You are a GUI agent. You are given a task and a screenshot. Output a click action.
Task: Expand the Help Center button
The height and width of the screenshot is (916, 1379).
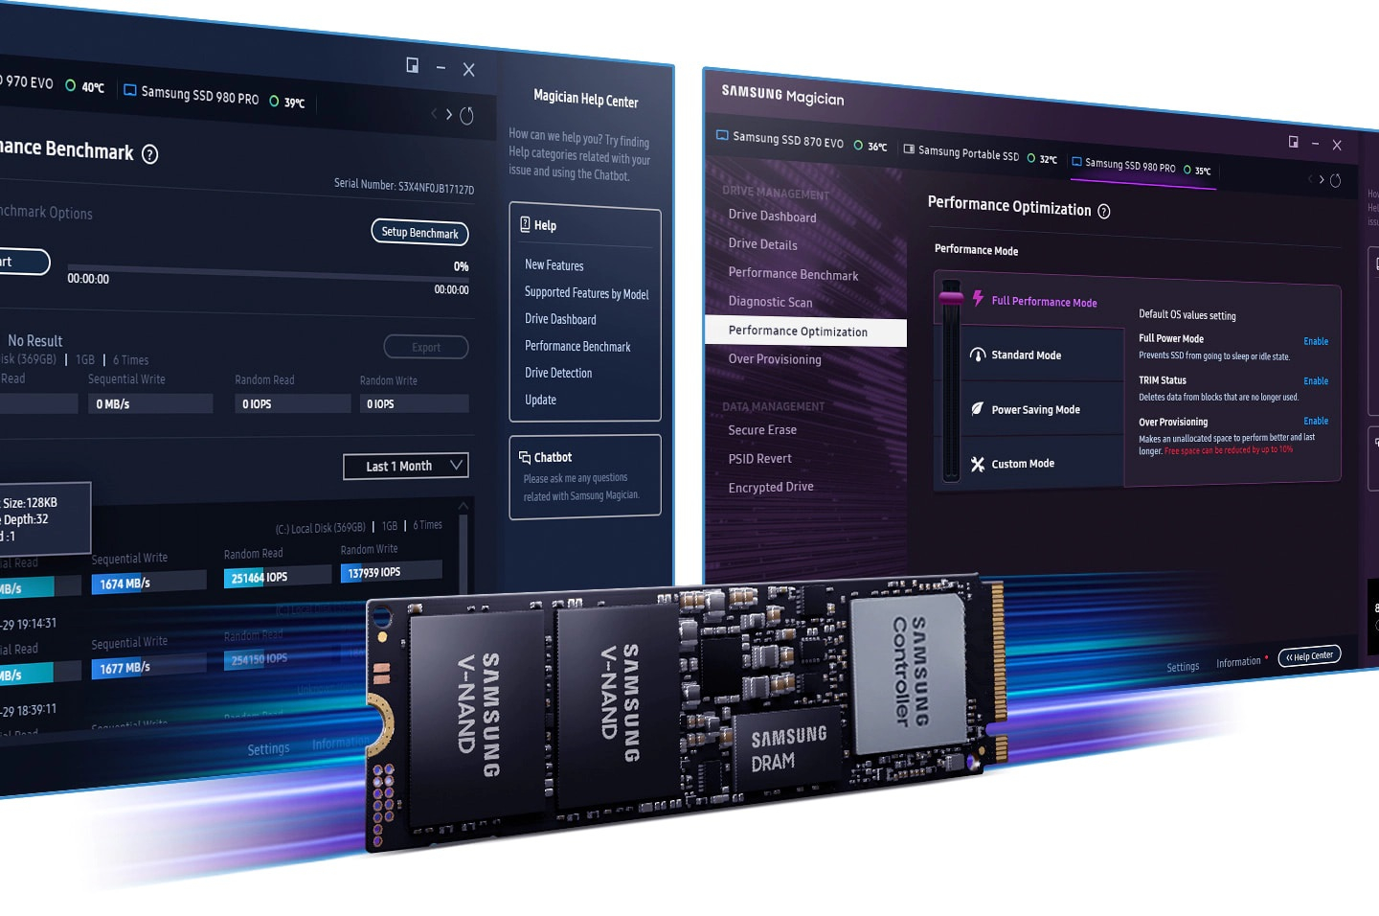(x=1309, y=656)
